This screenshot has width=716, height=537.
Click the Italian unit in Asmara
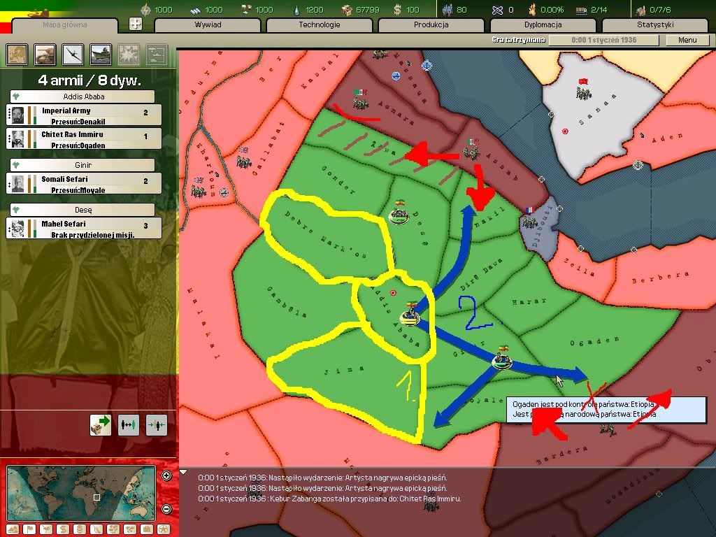(x=361, y=99)
